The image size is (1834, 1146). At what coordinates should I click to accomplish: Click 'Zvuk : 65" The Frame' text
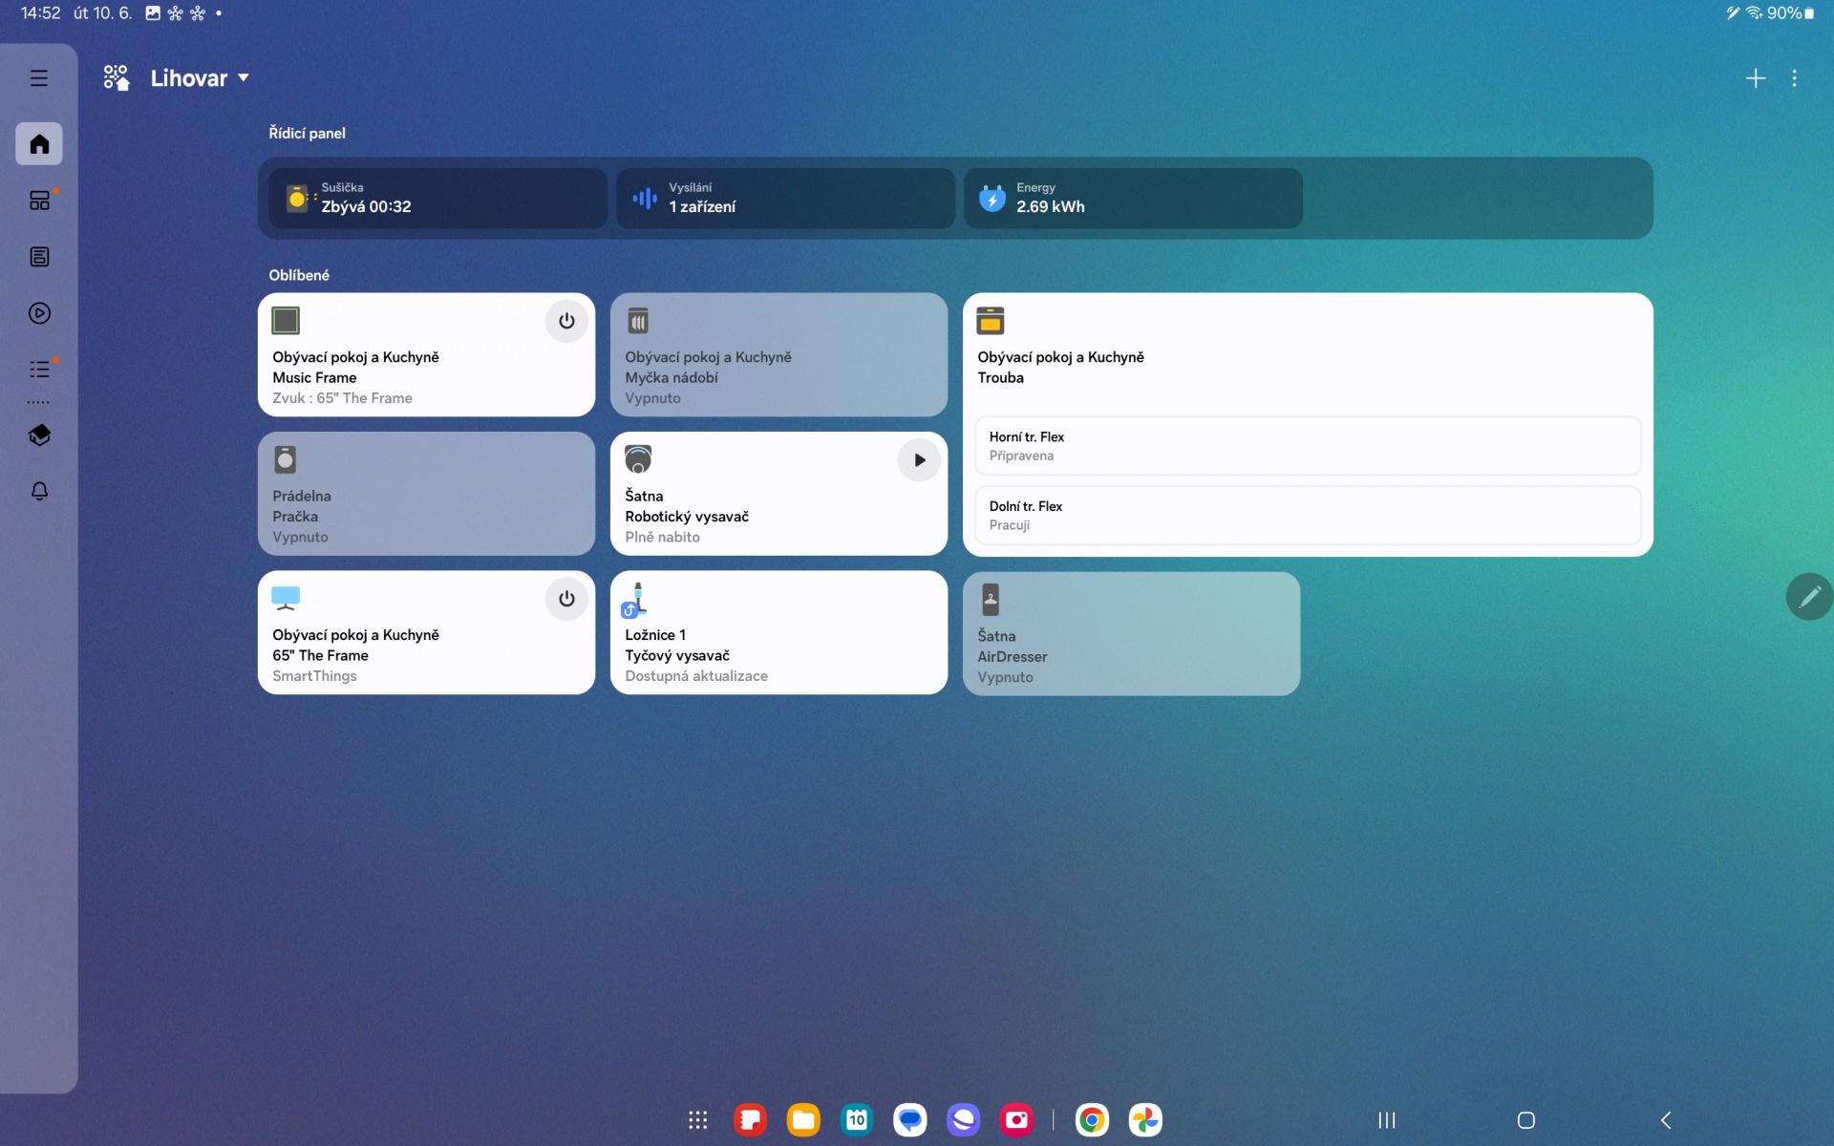(342, 398)
